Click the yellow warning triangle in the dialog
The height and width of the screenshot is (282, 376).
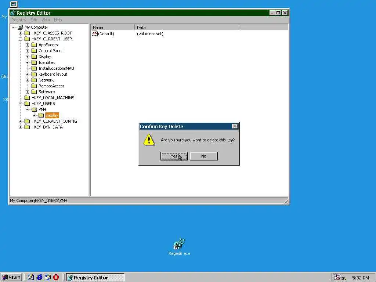click(x=149, y=140)
